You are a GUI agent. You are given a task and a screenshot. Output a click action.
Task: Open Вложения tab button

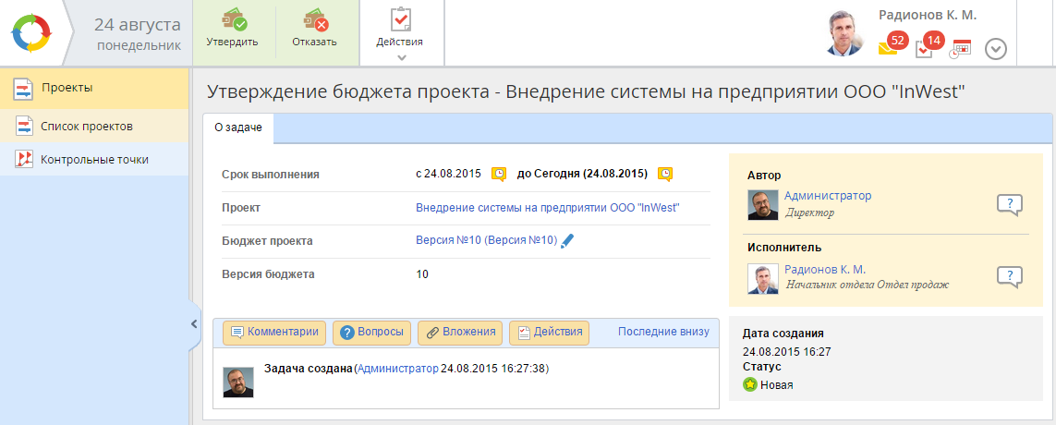461,332
